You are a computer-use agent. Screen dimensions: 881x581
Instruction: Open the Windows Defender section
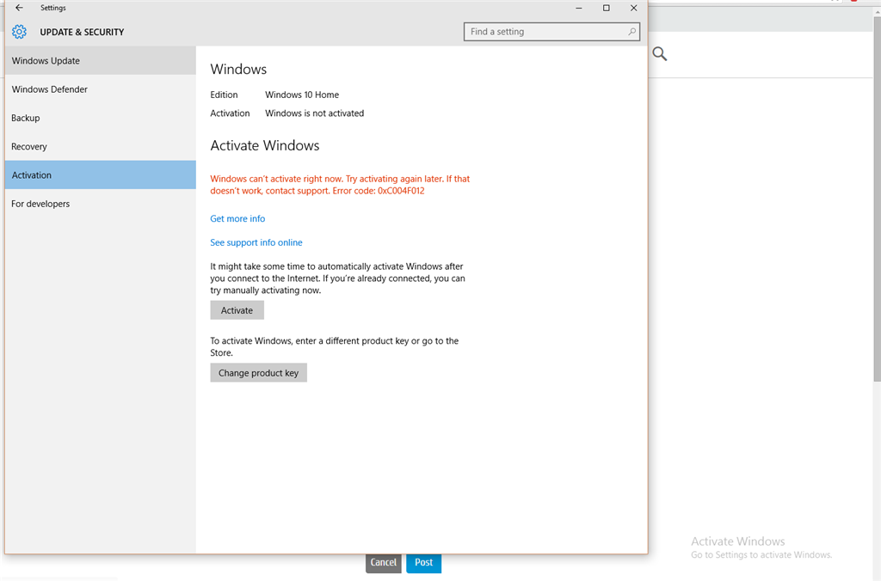click(101, 89)
